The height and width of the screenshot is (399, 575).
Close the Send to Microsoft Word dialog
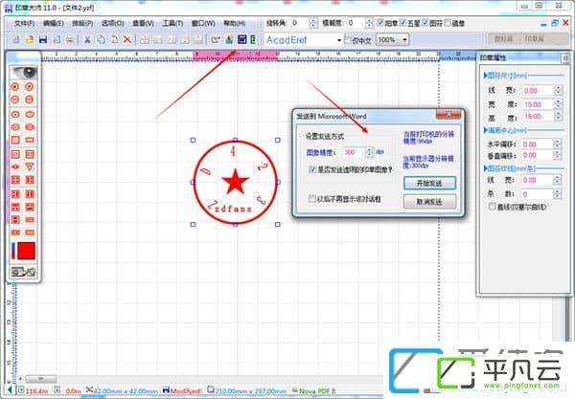click(448, 115)
